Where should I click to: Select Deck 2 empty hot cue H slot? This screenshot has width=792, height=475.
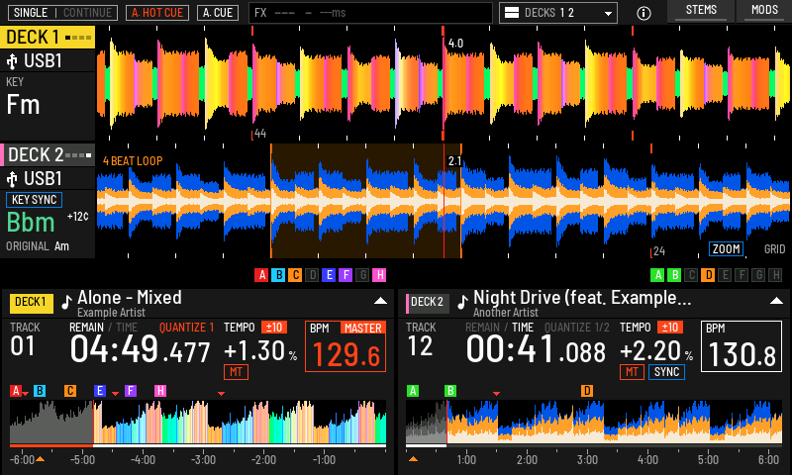(775, 275)
